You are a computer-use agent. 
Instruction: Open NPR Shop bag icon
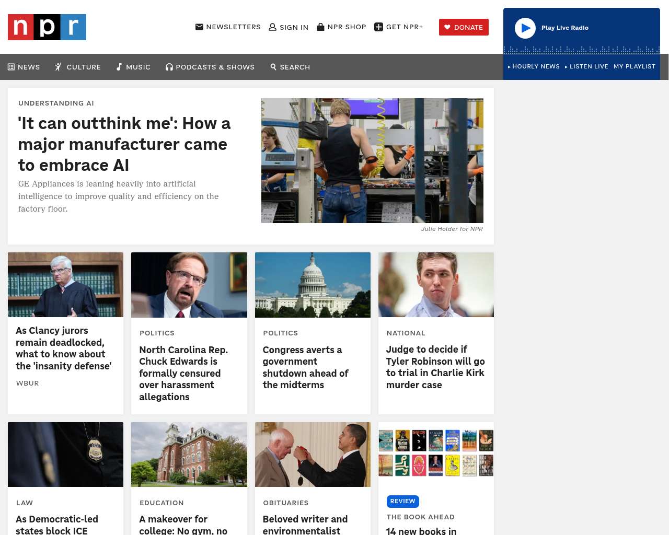pos(320,27)
